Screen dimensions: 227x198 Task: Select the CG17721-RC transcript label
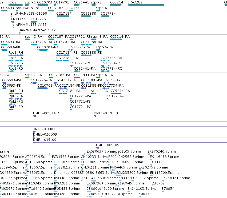click(80, 63)
